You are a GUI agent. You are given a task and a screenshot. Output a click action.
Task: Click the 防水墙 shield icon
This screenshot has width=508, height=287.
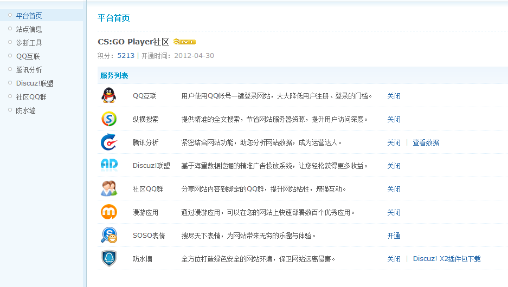coord(109,258)
